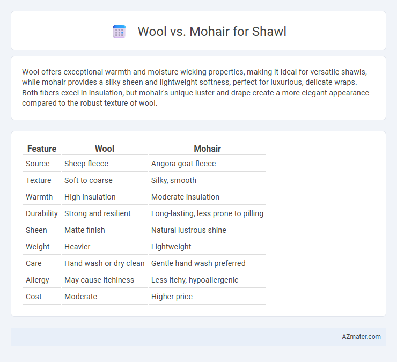Click the 'Hand wash or dry clean' cell
Viewport: 397px width, 362px height.
coord(105,263)
